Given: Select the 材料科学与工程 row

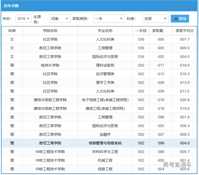Looking at the screenshot, I should tap(105, 152).
